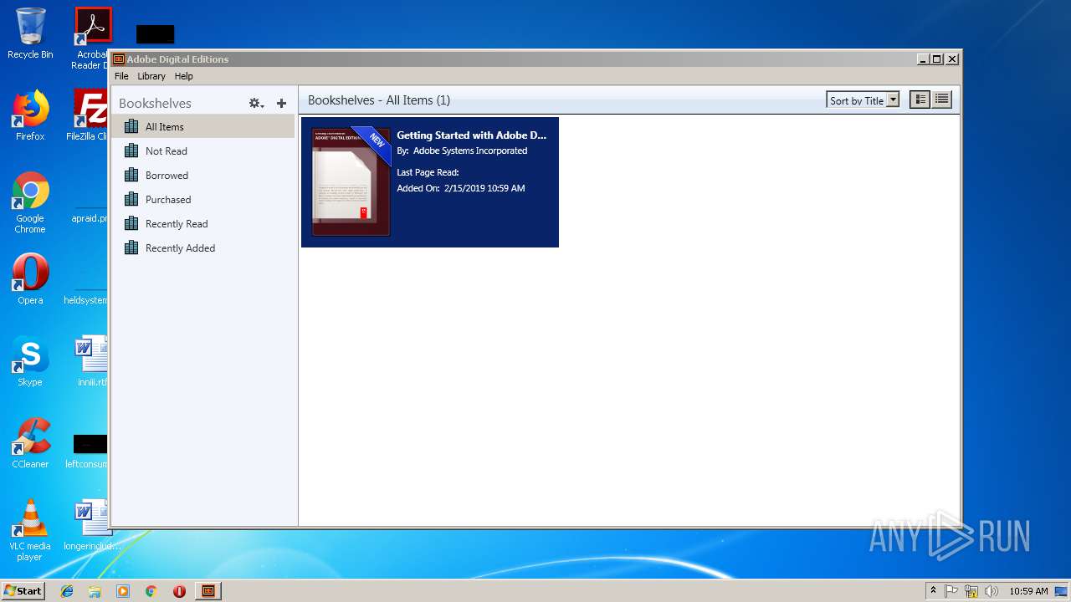The height and width of the screenshot is (602, 1071).
Task: Click Adobe Digital Editions taskbar button
Action: tap(208, 591)
